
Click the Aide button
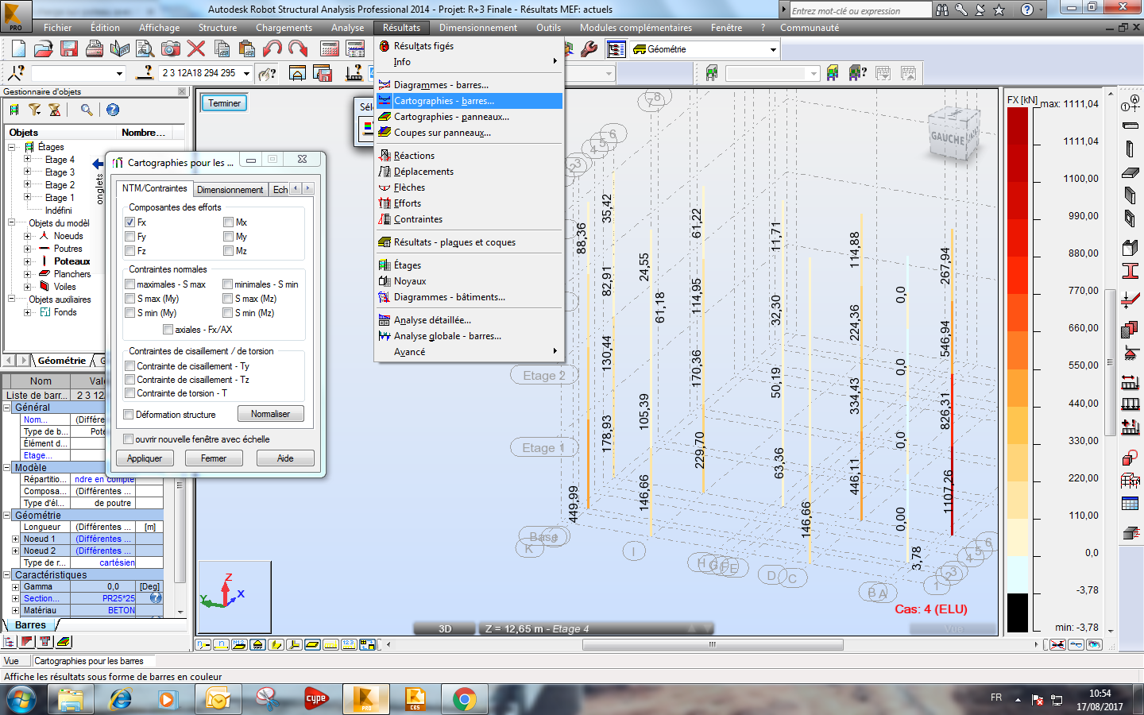pyautogui.click(x=285, y=458)
